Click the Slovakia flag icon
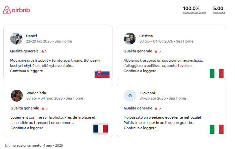This screenshot has width=235, height=149. click(102, 74)
